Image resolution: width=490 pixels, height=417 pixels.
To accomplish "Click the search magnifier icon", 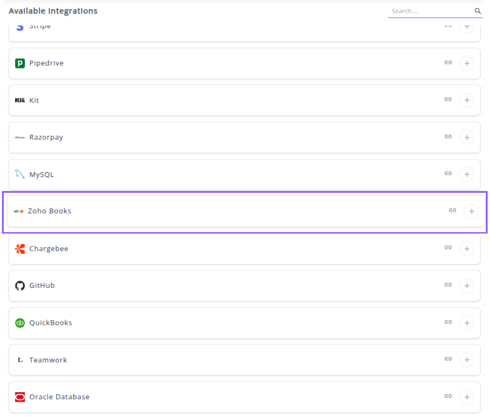I will (x=478, y=11).
